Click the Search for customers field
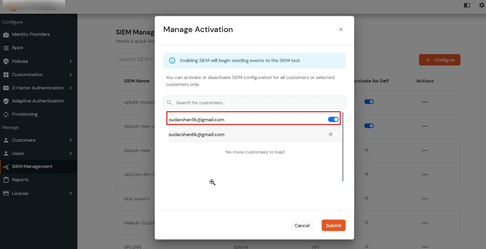The height and width of the screenshot is (249, 486). (254, 102)
